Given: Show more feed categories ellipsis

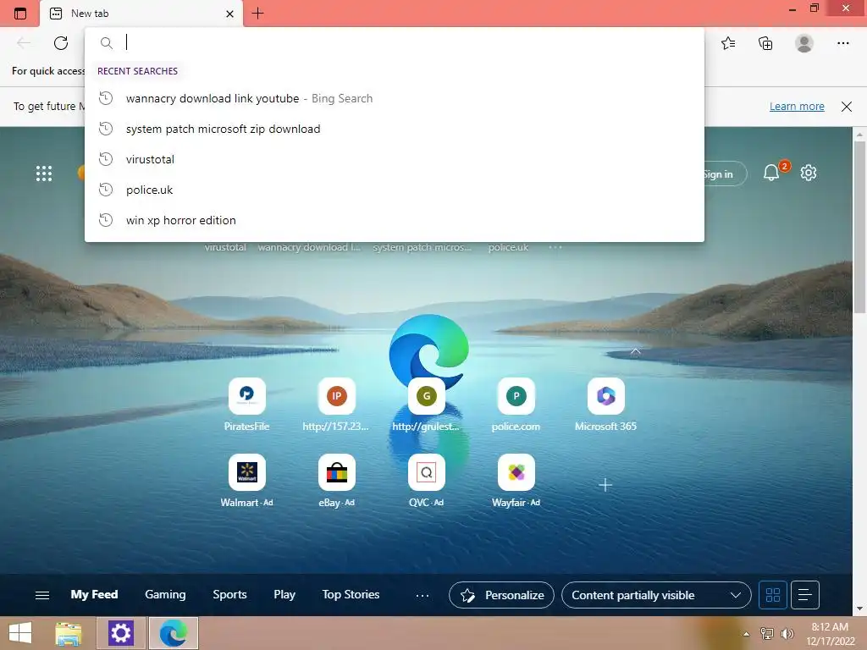Looking at the screenshot, I should tap(422, 595).
